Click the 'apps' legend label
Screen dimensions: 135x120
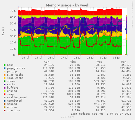coord(10,65)
